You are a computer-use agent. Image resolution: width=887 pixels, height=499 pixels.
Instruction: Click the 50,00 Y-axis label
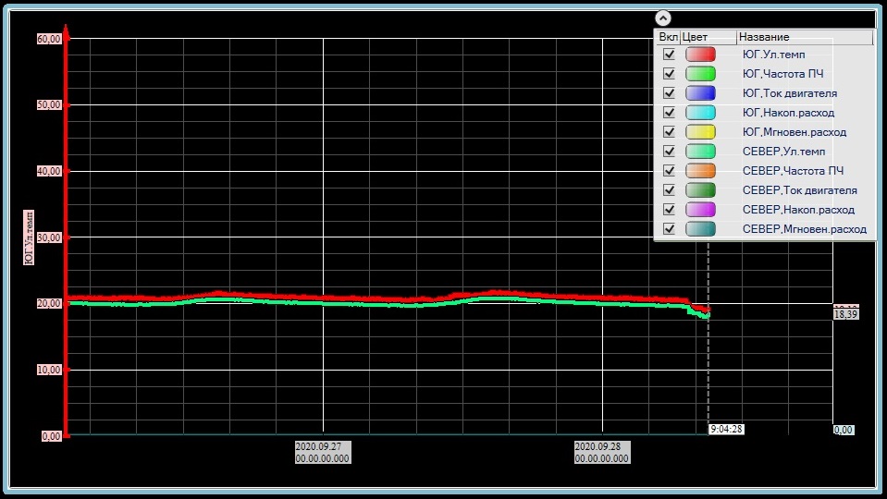click(49, 105)
